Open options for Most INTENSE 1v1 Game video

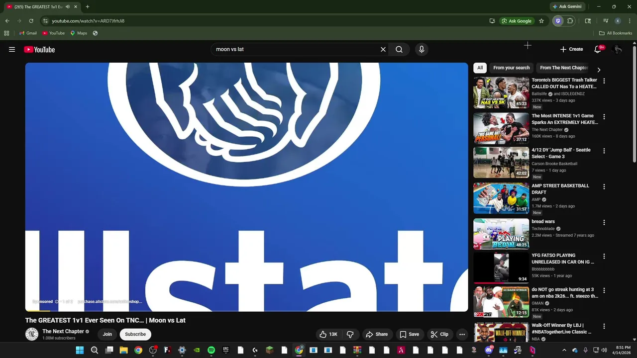click(x=604, y=116)
